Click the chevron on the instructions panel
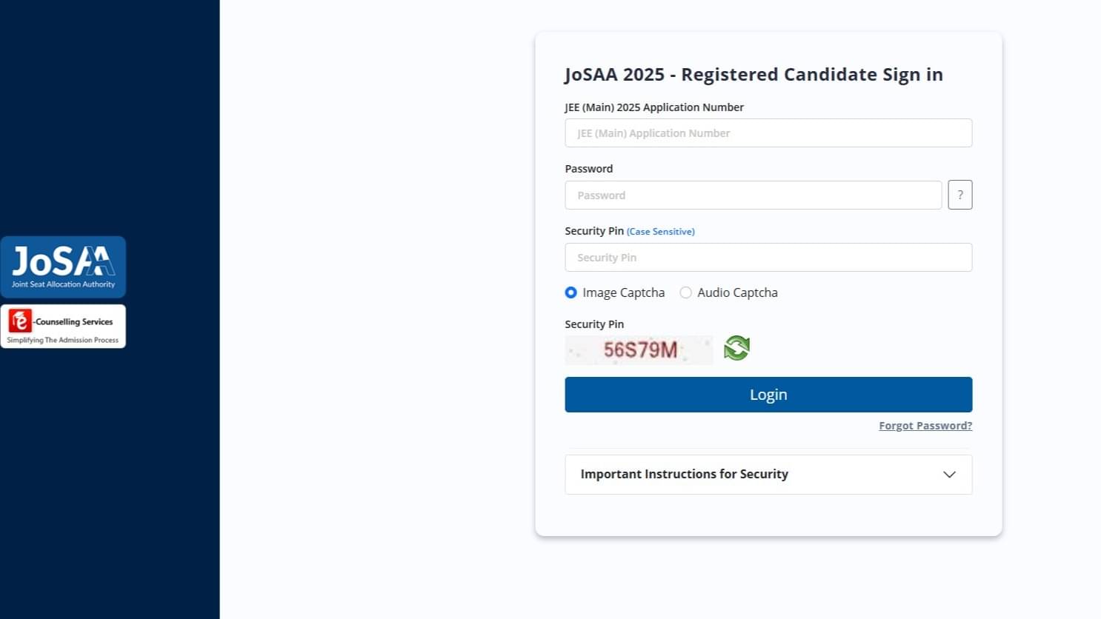Viewport: 1101px width, 619px height. pyautogui.click(x=949, y=475)
